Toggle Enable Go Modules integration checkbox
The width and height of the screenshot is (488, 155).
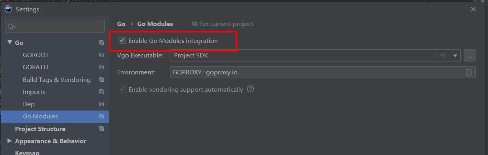pos(122,41)
